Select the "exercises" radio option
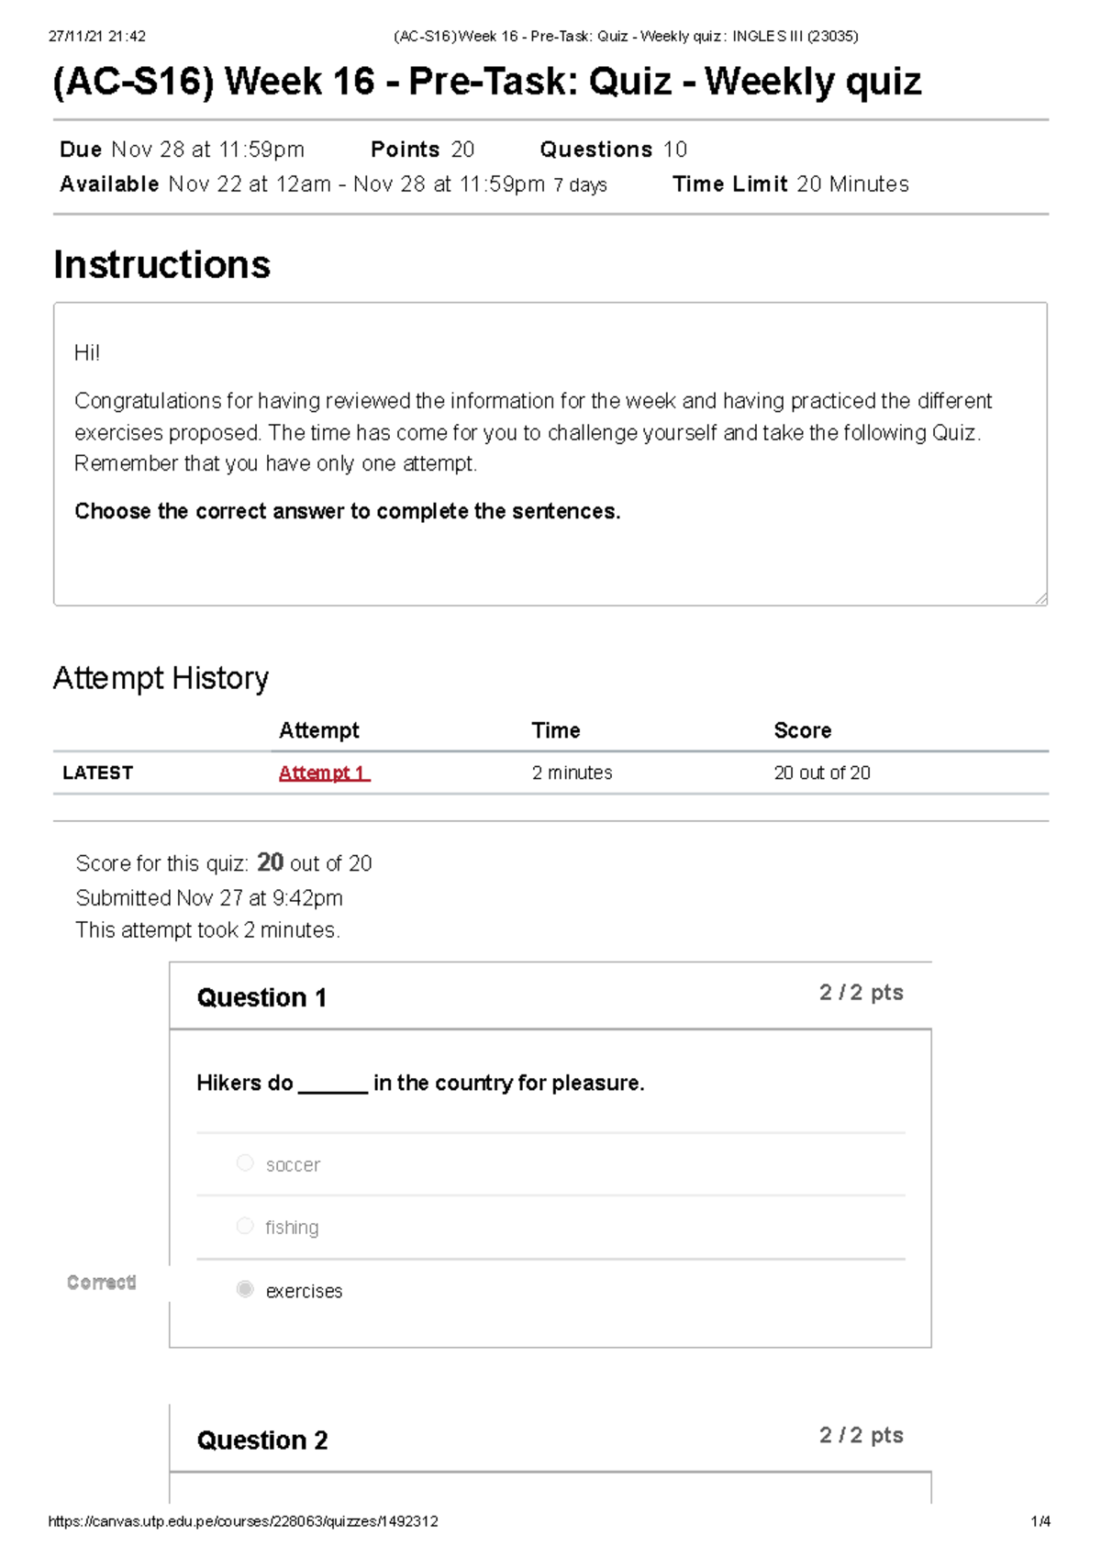Viewport: 1101px width, 1557px height. (245, 1290)
